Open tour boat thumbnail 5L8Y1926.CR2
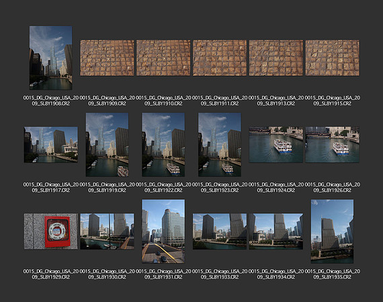 click(333, 145)
